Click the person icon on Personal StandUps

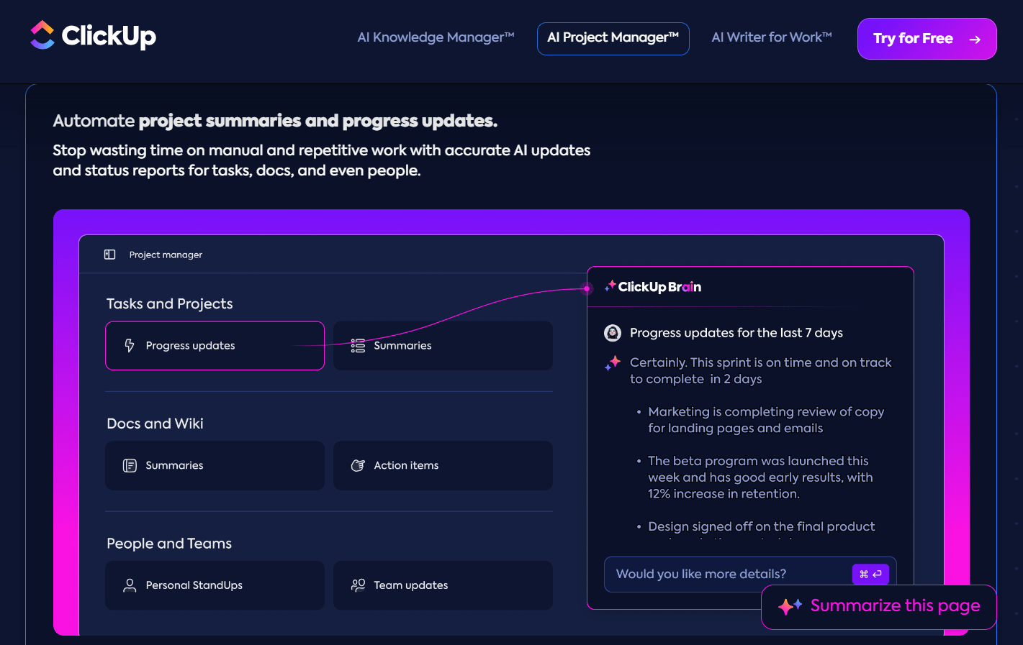point(130,585)
